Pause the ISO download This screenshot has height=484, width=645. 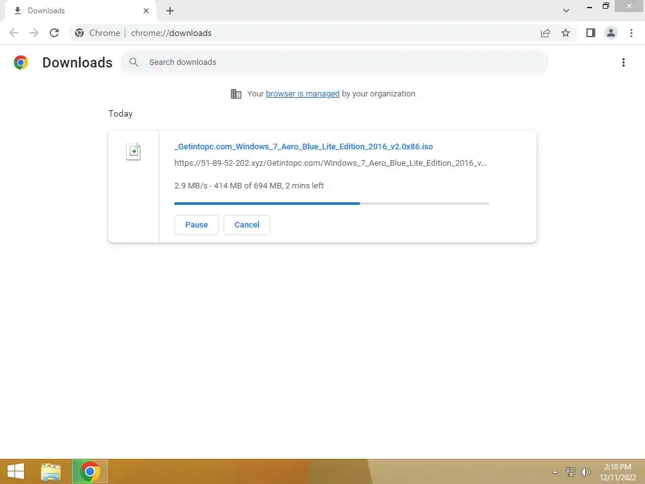(197, 225)
